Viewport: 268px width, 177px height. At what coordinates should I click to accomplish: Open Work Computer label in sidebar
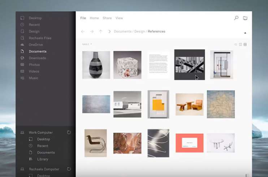coord(41,132)
